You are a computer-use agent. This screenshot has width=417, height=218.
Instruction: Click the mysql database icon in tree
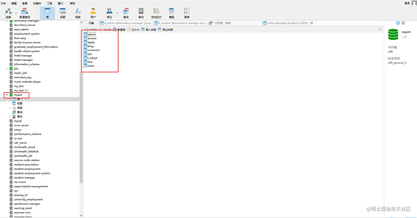click(11, 121)
